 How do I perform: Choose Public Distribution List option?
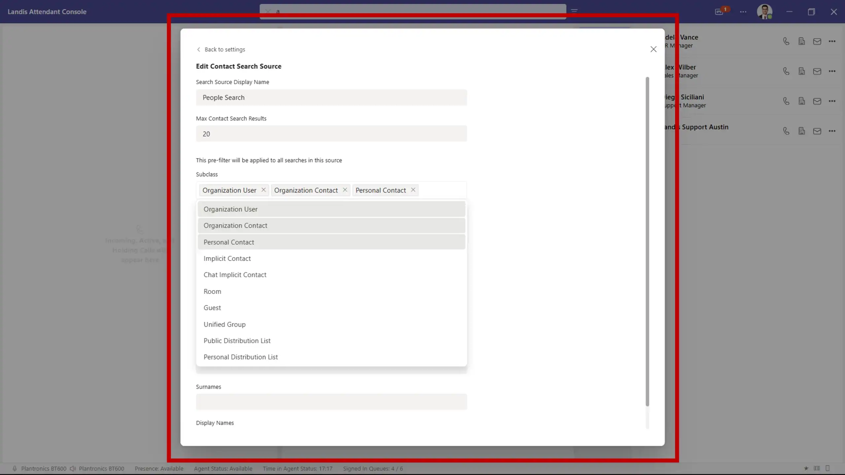237,341
